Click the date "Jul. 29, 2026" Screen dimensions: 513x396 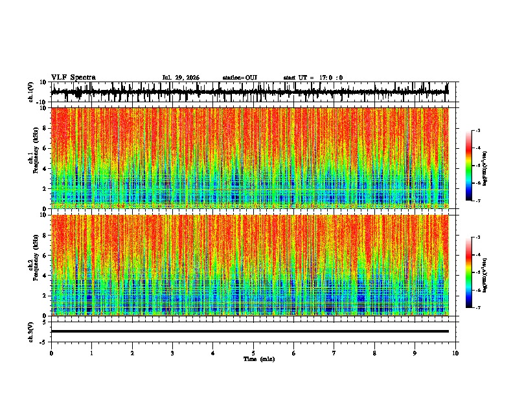(x=181, y=78)
